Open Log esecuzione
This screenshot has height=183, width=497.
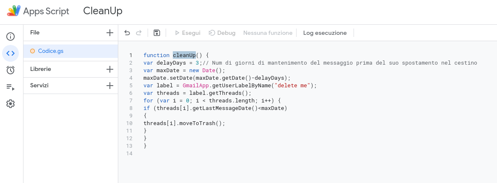pos(325,33)
